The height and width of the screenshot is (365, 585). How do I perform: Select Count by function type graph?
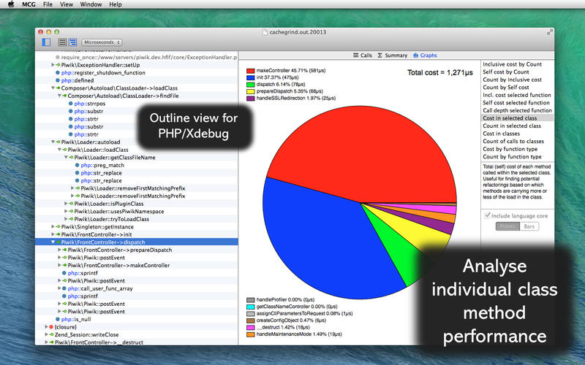(517, 157)
